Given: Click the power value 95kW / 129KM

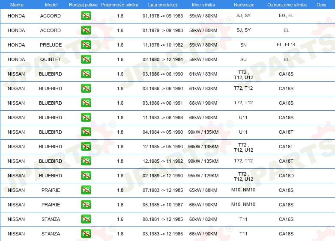Looking at the screenshot, I should (203, 176).
